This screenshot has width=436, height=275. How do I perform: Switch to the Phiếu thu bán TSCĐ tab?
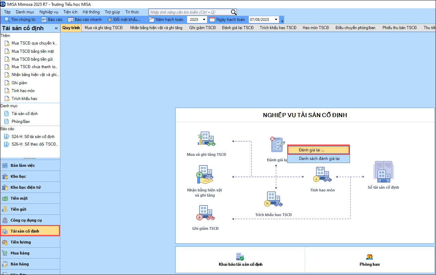point(400,28)
